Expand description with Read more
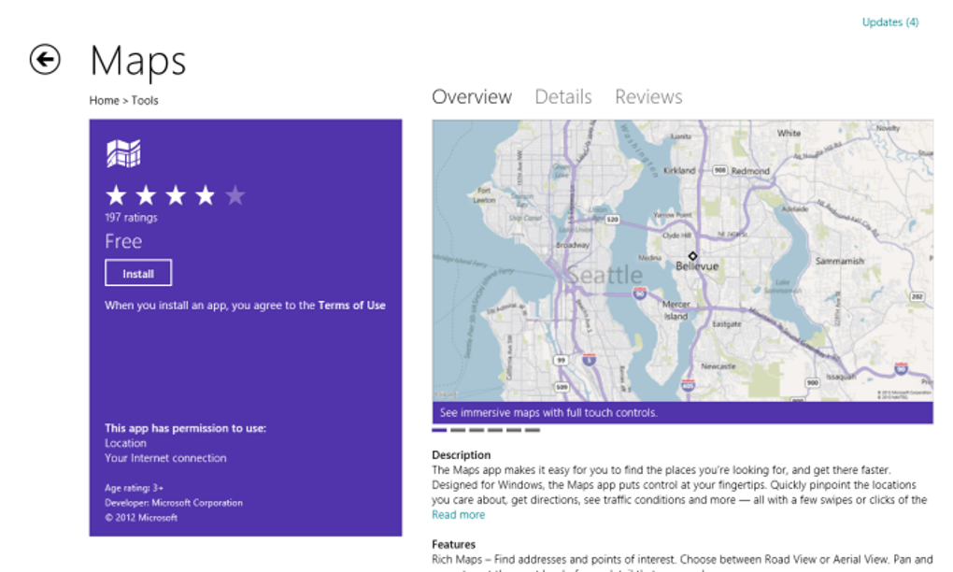This screenshot has height=572, width=953. point(458,515)
